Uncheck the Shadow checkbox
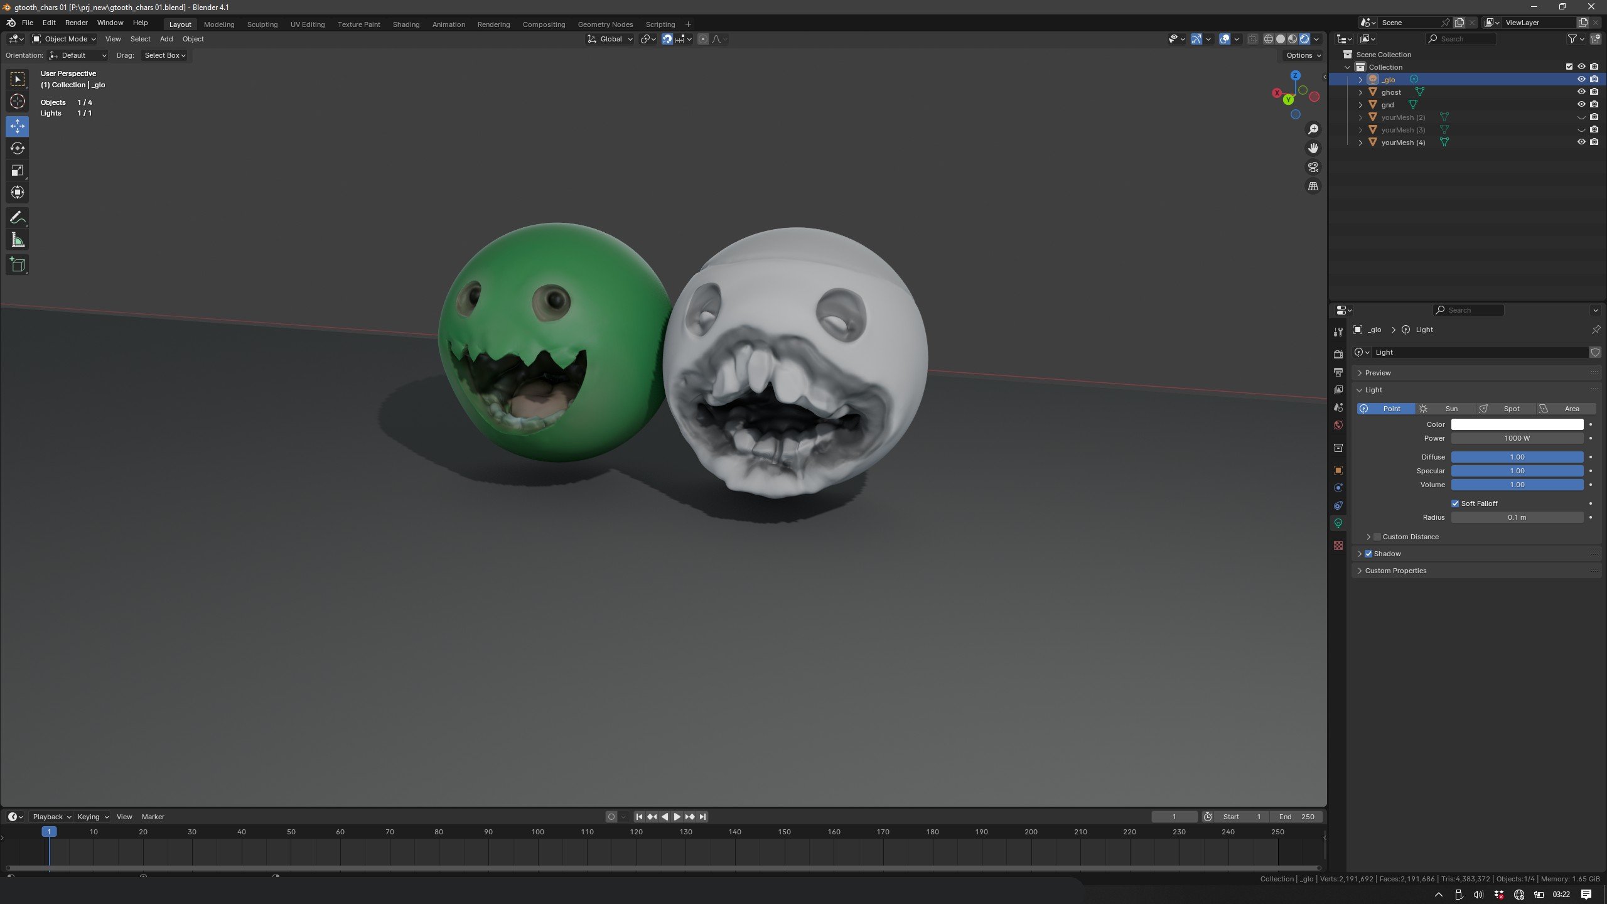The height and width of the screenshot is (904, 1607). click(1368, 553)
